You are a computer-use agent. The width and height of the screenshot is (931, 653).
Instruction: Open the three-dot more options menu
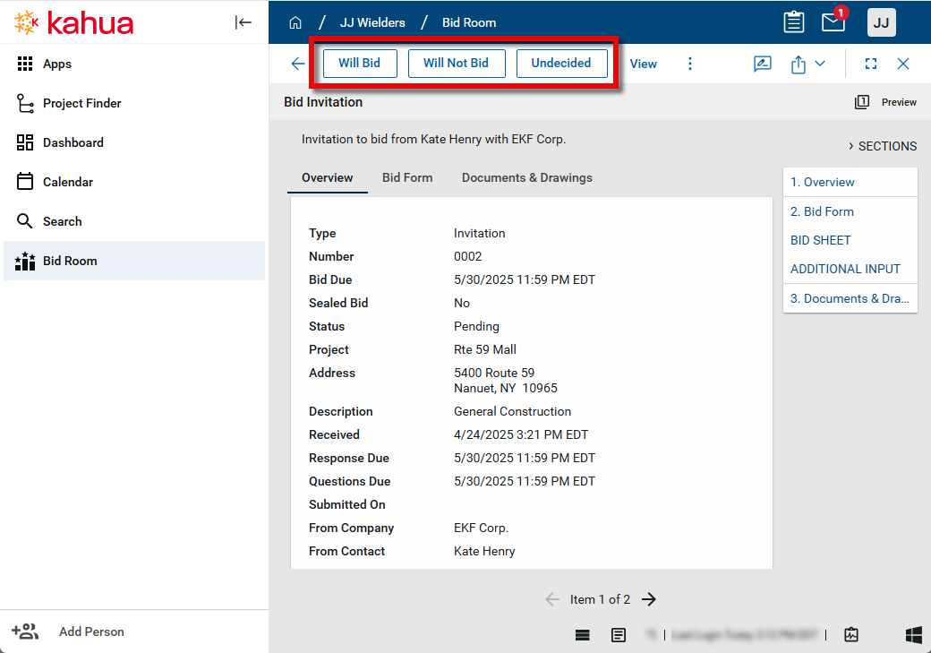pos(689,64)
